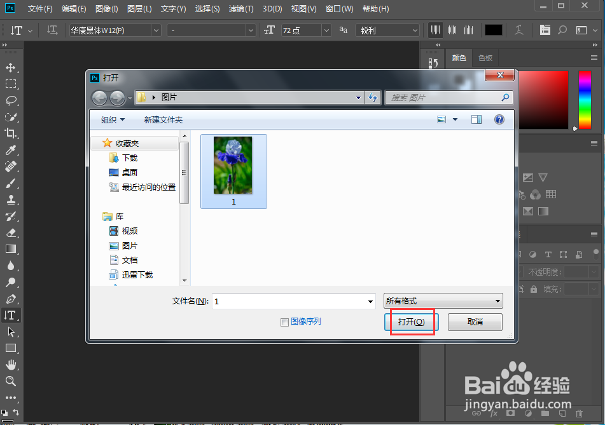Image resolution: width=605 pixels, height=425 pixels.
Task: Select the Hand tool
Action: tap(10, 365)
